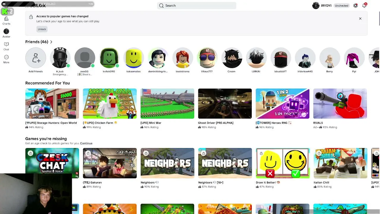Open Chat from the sidebar

click(6, 46)
